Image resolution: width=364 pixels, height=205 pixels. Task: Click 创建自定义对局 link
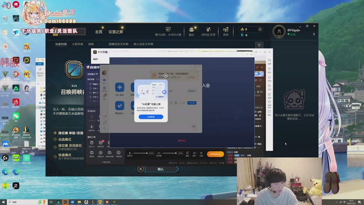click(x=118, y=44)
